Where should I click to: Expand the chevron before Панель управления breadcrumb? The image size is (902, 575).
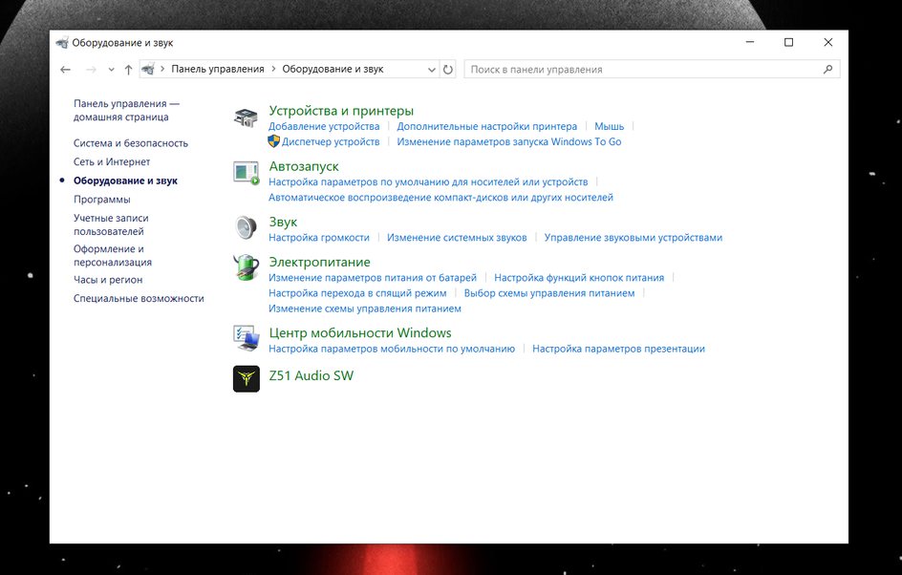click(x=162, y=69)
